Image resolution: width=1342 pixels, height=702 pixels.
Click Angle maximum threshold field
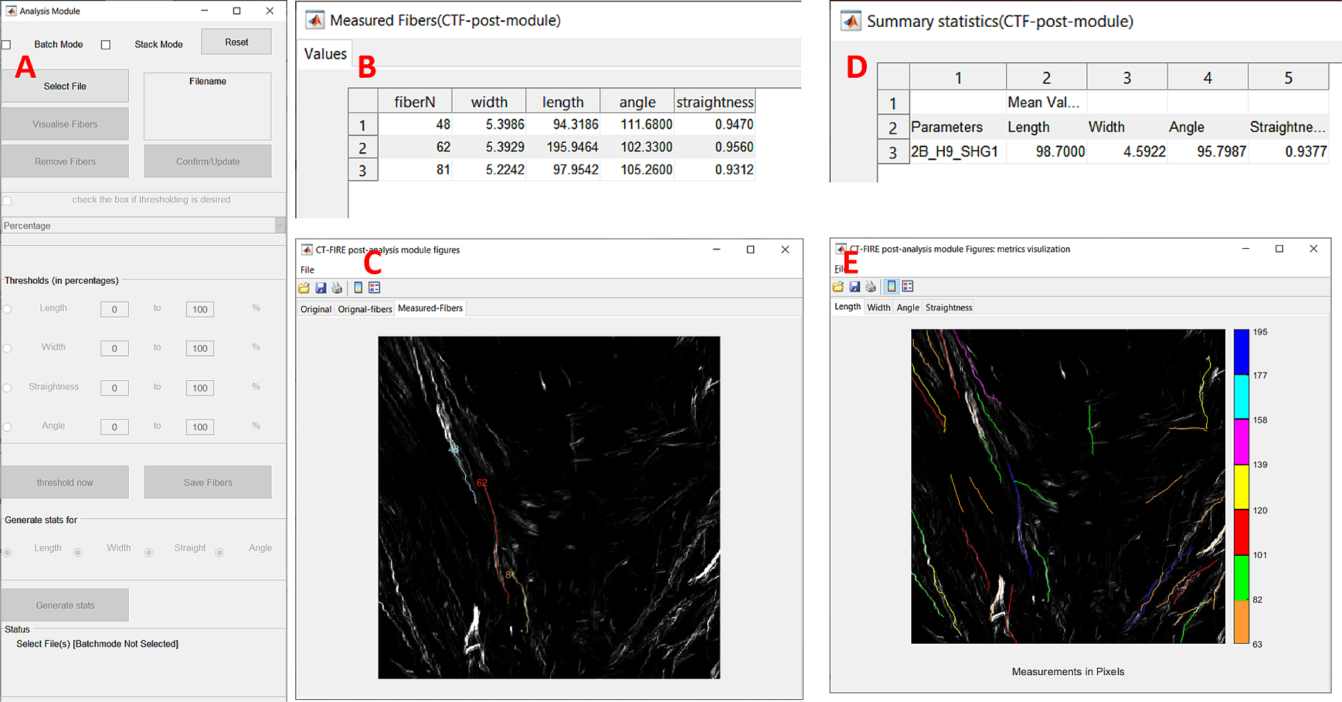200,427
